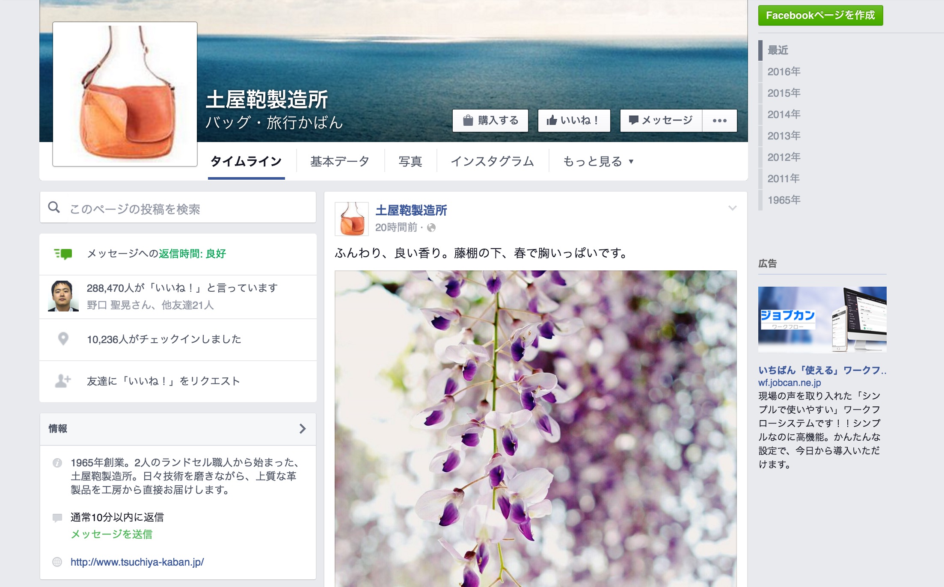Click the add-friend invite icon
This screenshot has height=587, width=944.
tap(63, 381)
